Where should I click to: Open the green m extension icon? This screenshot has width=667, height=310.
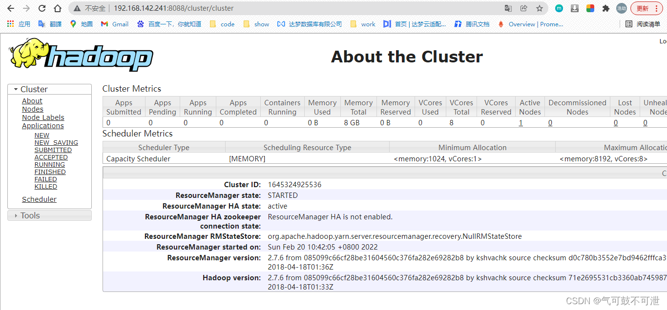559,8
